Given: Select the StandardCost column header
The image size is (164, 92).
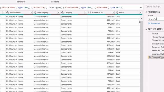Looking at the screenshot, I should point(98,13).
